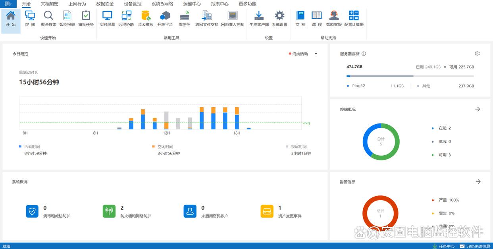Open the 运维中心 menu tab
Viewport: 493px width, 249px height.
(192, 4)
